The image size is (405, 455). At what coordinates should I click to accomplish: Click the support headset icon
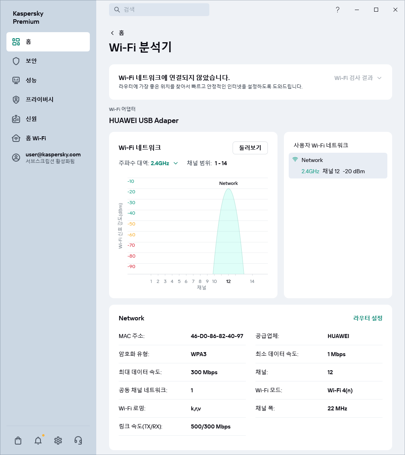point(78,441)
